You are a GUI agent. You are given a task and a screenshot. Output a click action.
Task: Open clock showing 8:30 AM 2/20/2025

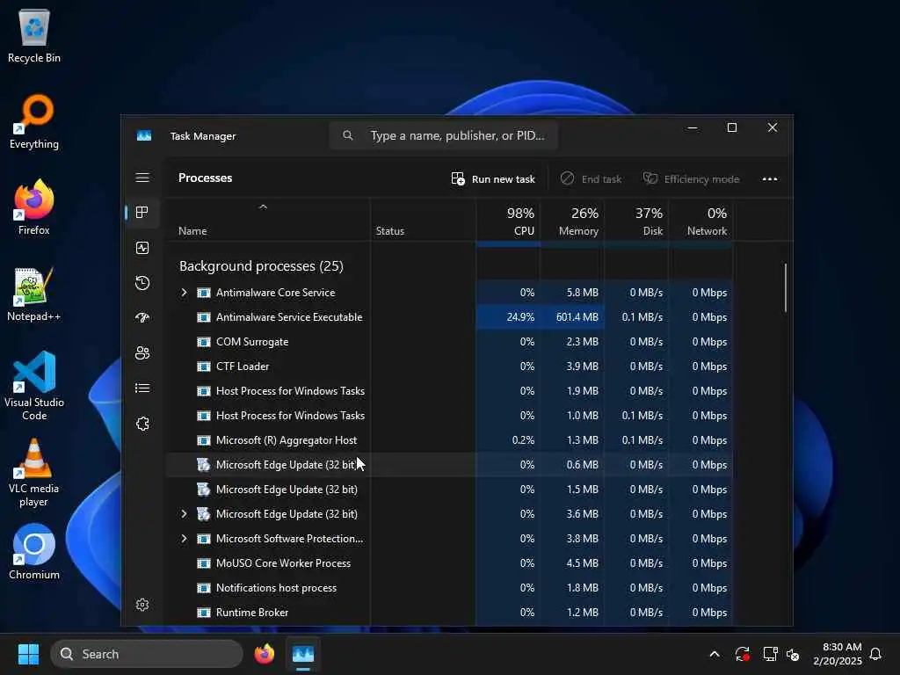(838, 654)
